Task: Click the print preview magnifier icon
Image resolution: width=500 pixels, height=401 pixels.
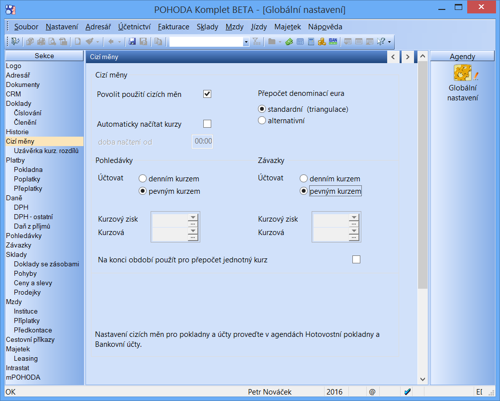Action: coord(52,41)
